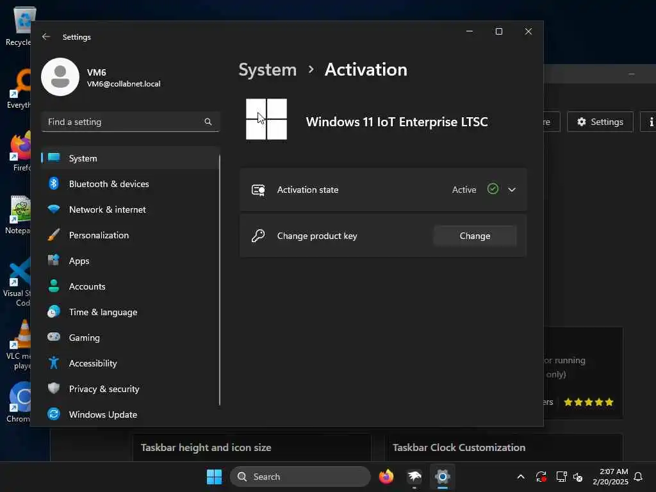Select the Chrome desktop shortcut

click(x=19, y=402)
